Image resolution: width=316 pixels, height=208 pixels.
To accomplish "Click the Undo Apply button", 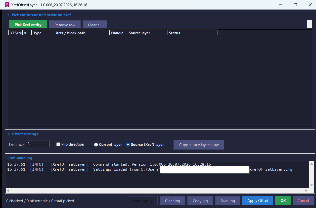I will click(x=142, y=201).
